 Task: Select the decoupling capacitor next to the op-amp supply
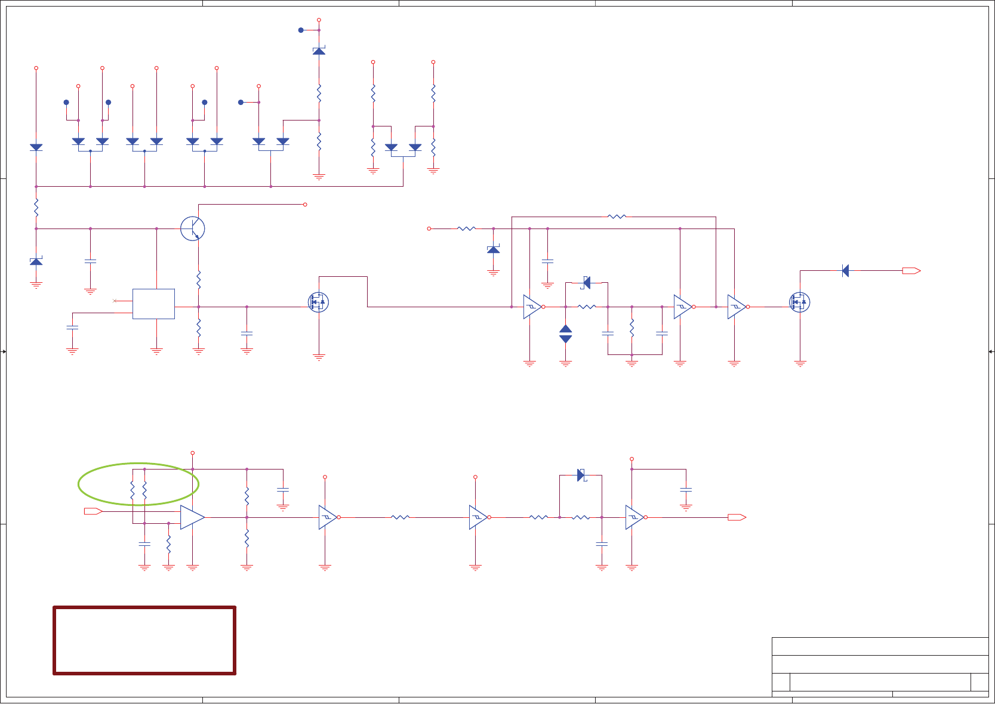point(283,489)
